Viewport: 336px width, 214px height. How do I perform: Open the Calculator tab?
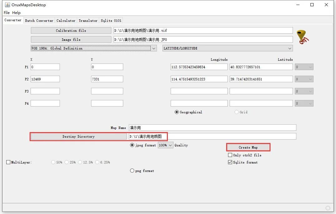coord(66,21)
